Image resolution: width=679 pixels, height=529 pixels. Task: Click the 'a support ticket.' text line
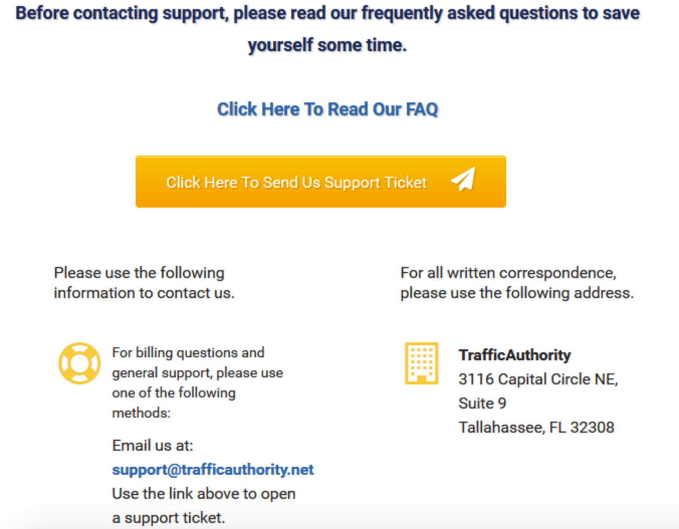tap(168, 517)
